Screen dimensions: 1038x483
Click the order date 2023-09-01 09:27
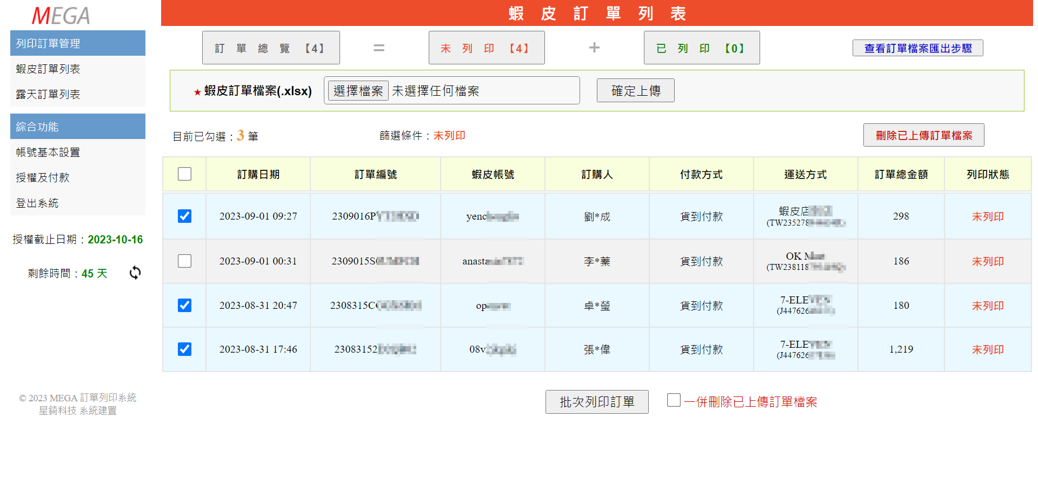click(x=258, y=216)
